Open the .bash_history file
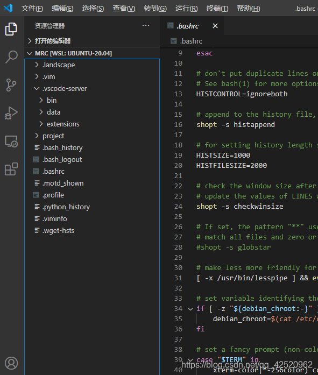Image resolution: width=318 pixels, height=375 pixels. (92, 147)
